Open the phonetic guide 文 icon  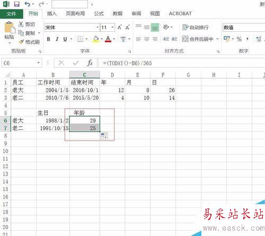point(123,39)
